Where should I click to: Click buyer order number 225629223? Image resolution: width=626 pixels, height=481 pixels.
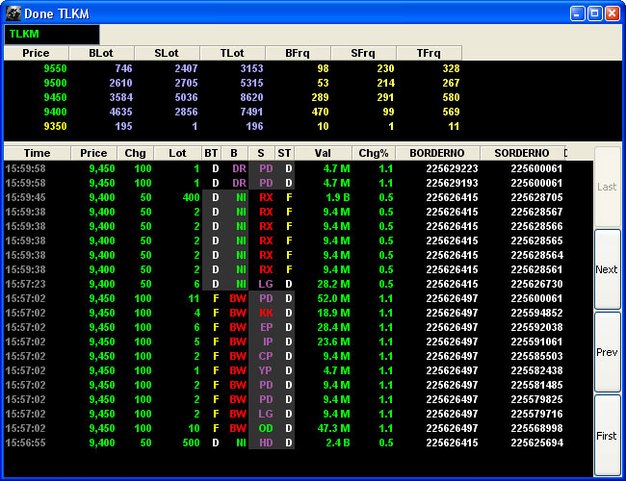pos(452,168)
